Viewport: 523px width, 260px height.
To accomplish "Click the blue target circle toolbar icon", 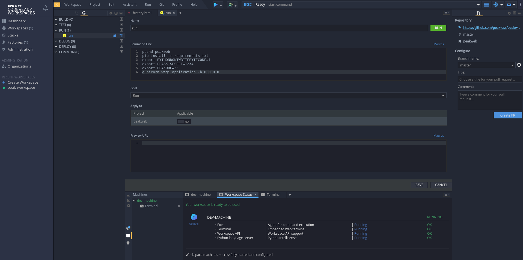I will [x=496, y=5].
